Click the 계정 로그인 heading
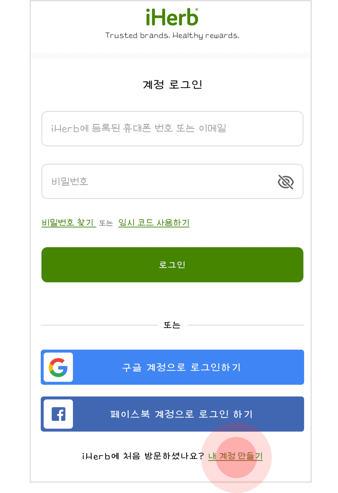 click(x=172, y=84)
